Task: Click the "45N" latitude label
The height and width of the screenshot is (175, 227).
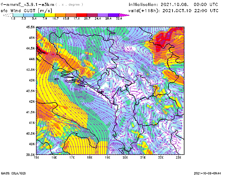Action: click(32, 38)
